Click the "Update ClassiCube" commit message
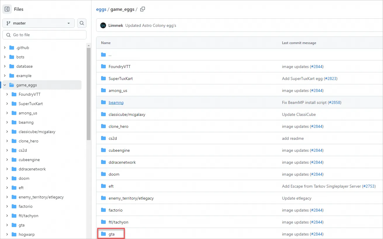This screenshot has width=383, height=239. 299,114
